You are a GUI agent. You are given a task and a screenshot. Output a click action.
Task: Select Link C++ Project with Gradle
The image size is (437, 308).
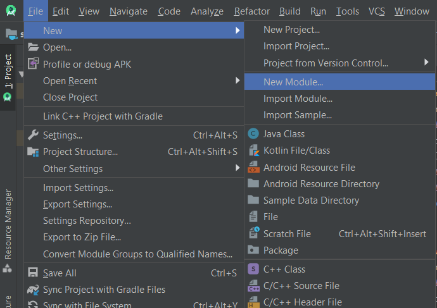(x=134, y=116)
